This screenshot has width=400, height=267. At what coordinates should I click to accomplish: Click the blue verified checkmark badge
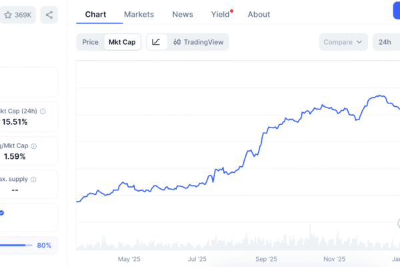tap(1, 213)
